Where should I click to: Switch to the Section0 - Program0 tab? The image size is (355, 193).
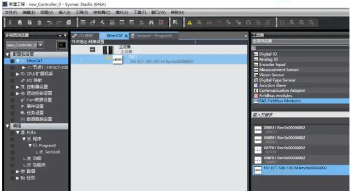click(154, 36)
